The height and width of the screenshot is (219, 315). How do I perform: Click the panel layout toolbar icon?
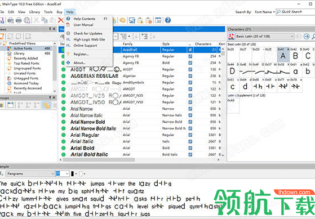click(x=158, y=20)
